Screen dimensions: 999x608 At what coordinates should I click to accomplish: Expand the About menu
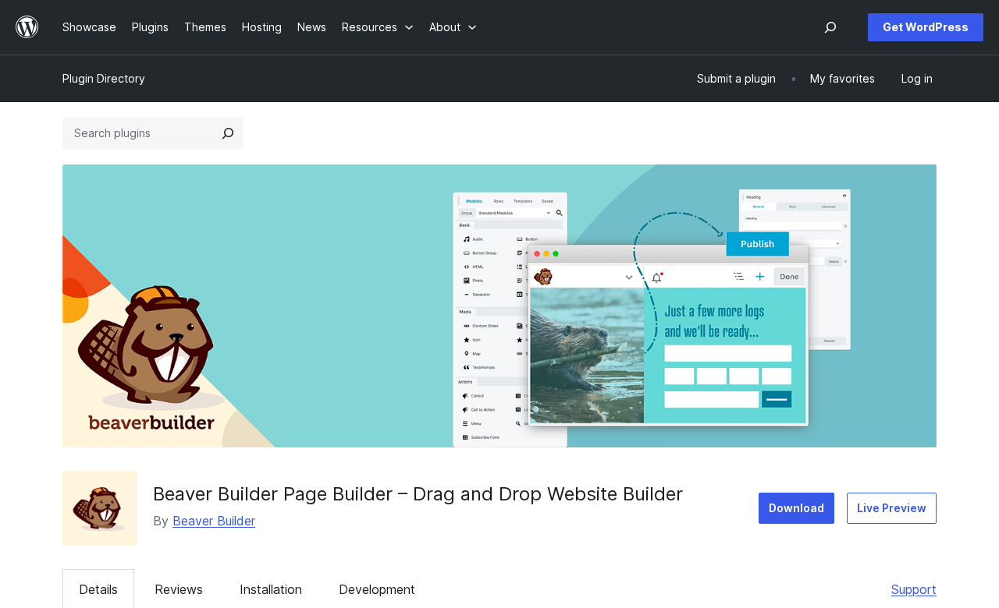click(x=453, y=27)
